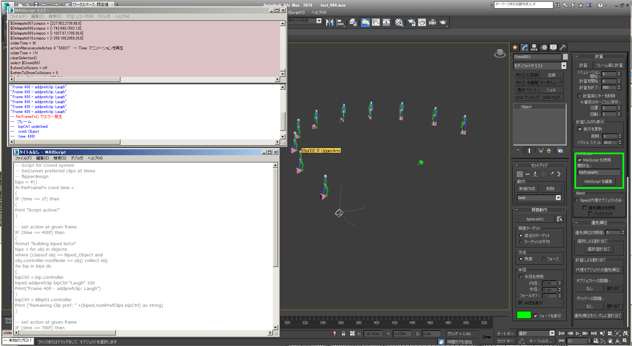Open ヘルプ menu in script editor window
The width and height of the screenshot is (632, 346).
[x=95, y=158]
